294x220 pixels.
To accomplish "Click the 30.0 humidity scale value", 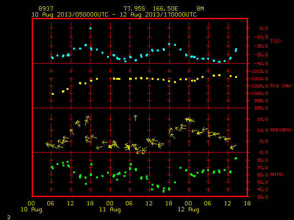I will (262, 197).
